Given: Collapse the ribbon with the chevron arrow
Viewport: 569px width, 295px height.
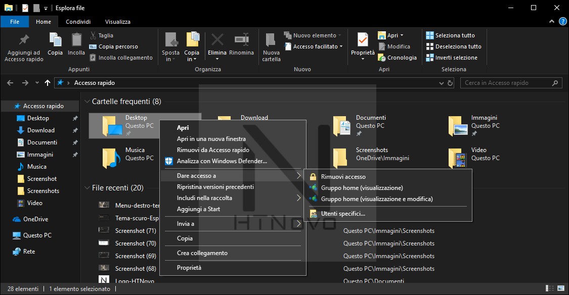Looking at the screenshot, I should (551, 21).
